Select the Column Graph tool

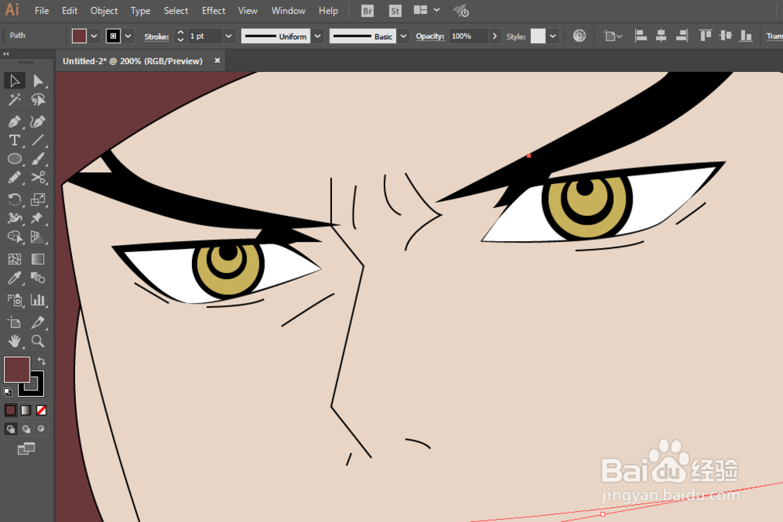coord(38,300)
